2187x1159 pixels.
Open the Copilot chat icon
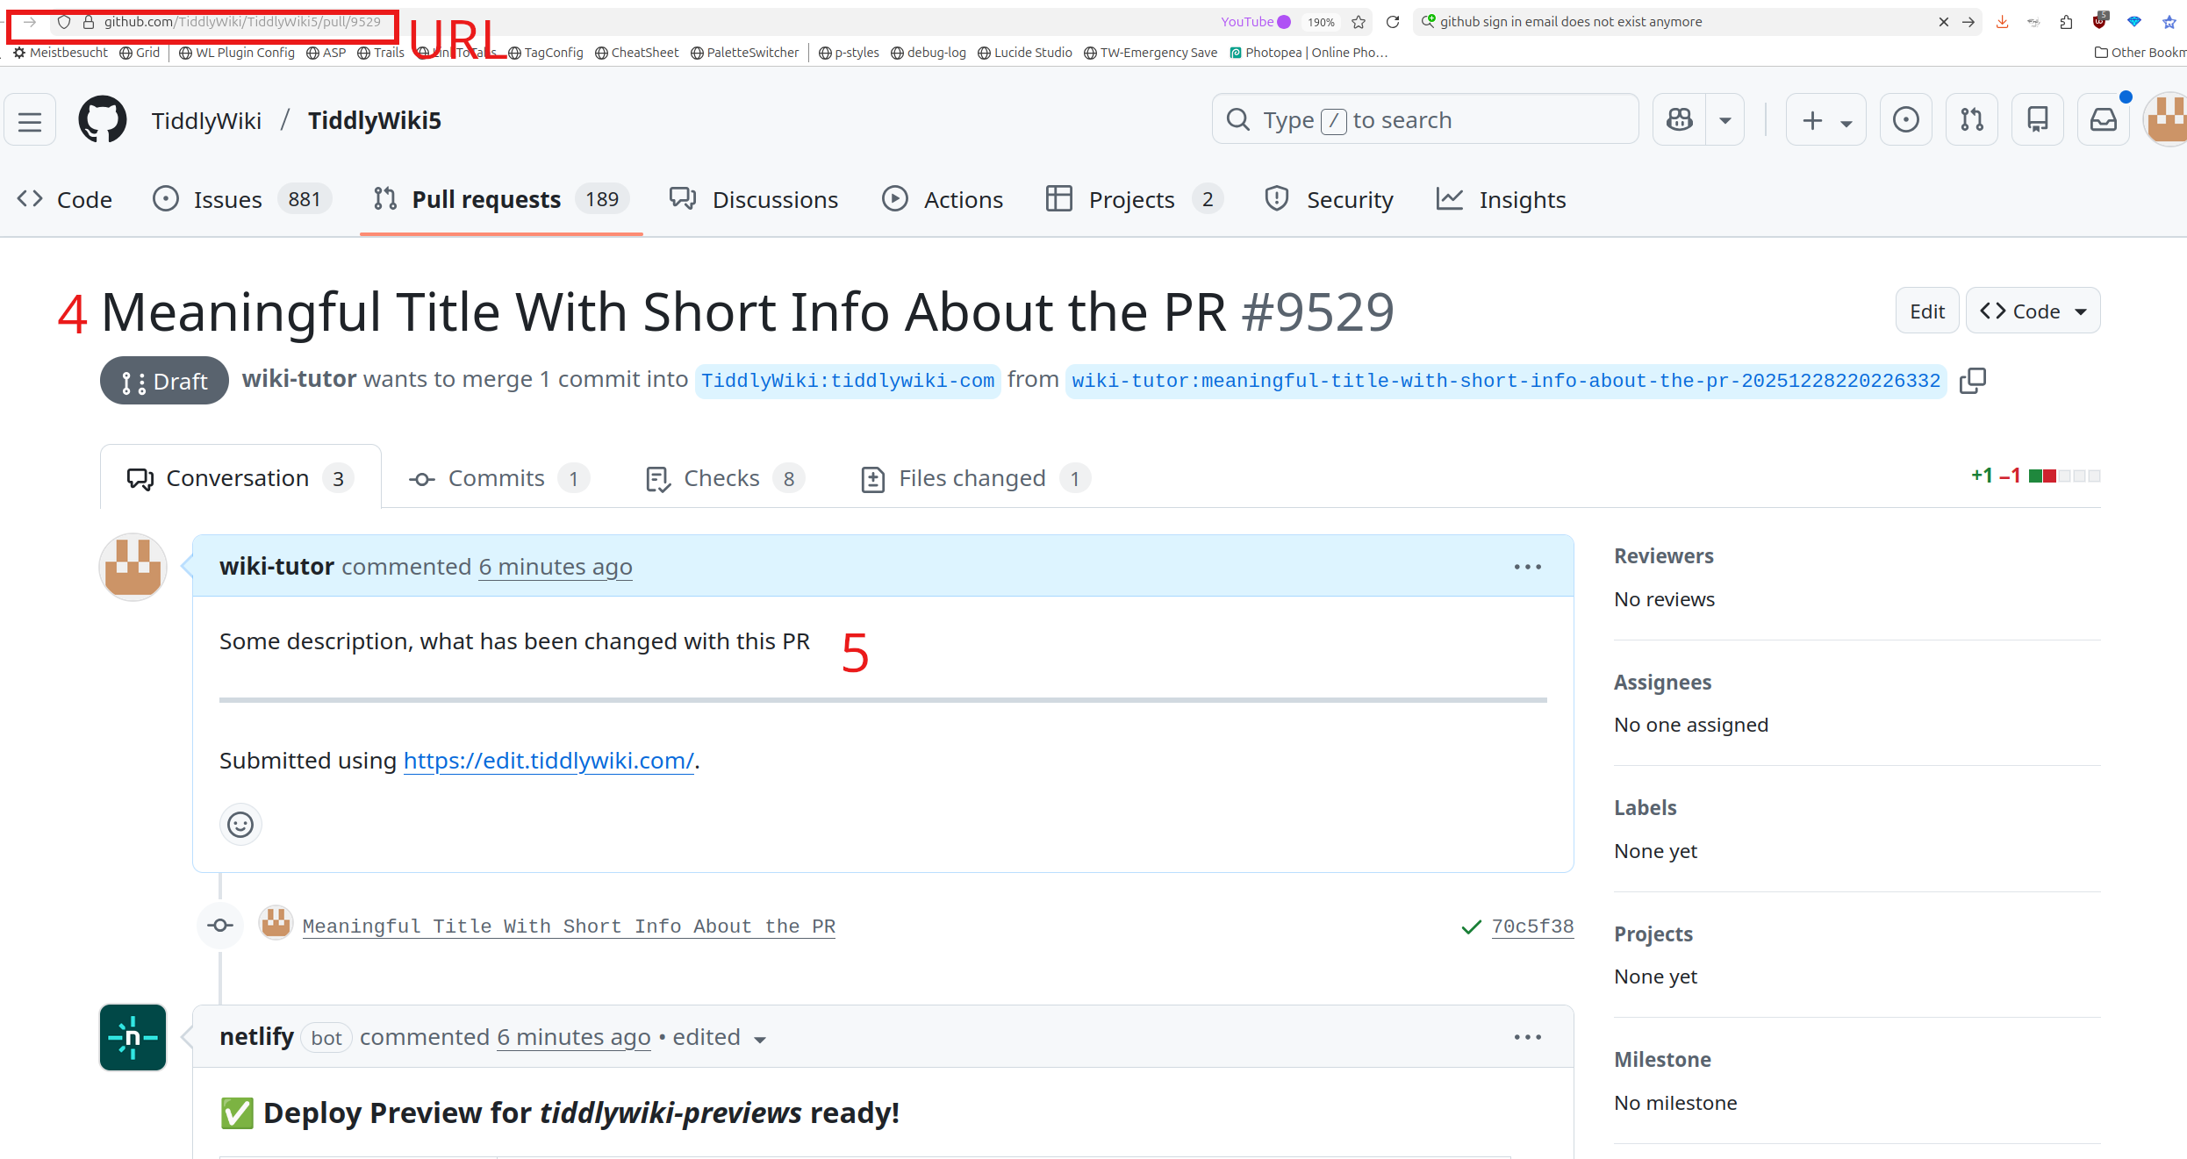pos(1680,120)
